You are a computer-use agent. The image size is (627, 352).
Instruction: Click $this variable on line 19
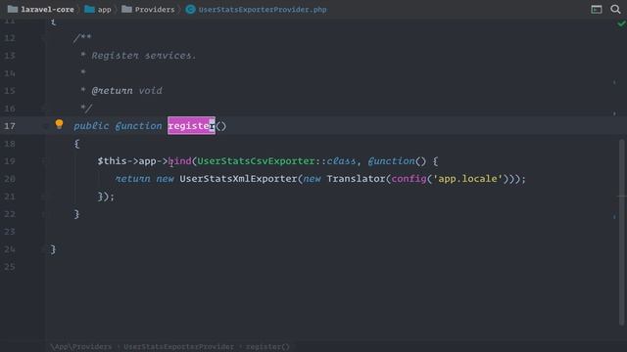tap(112, 161)
